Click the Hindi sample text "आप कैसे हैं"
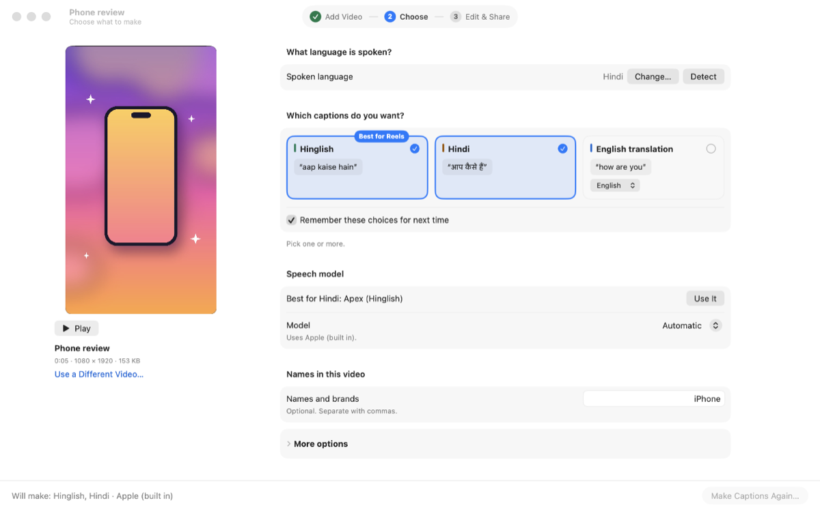This screenshot has width=820, height=511. [468, 167]
